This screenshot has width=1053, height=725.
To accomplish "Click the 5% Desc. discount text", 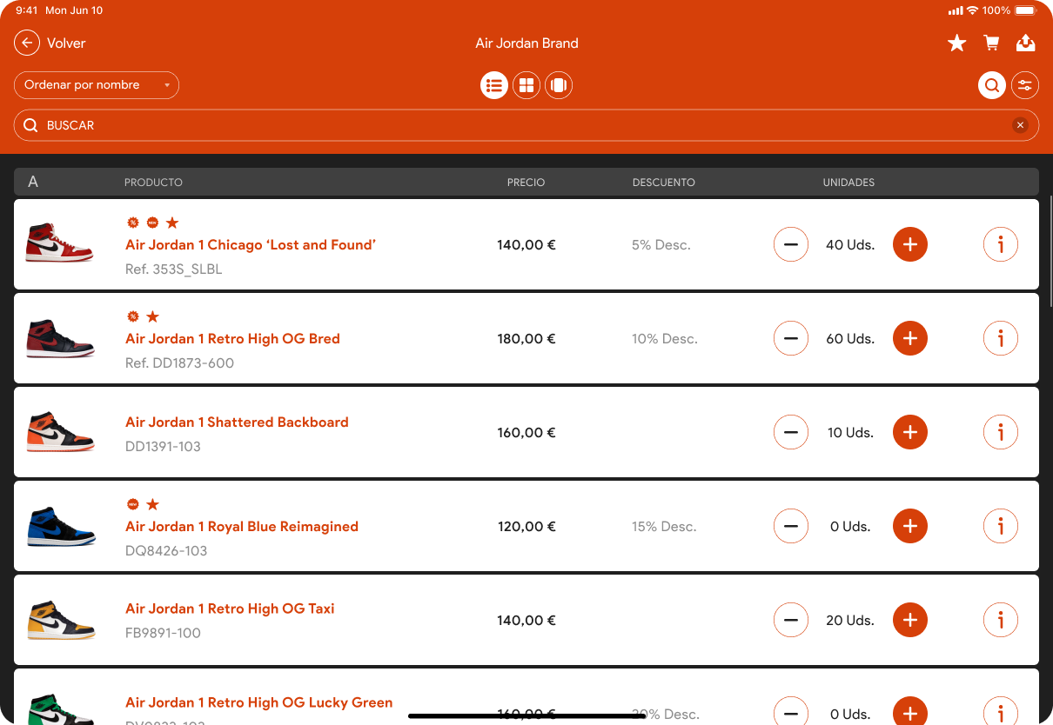I will [x=661, y=245].
